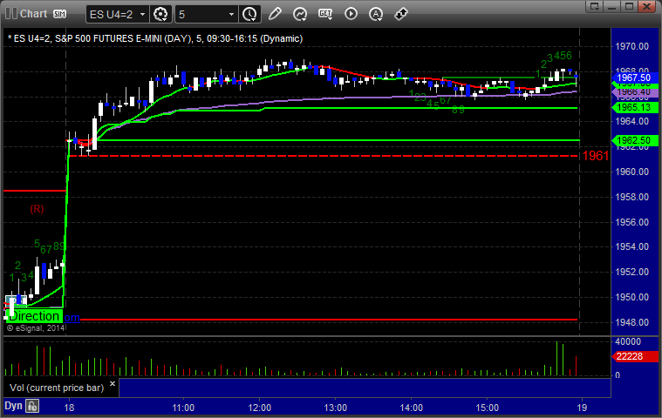Expand the ES U4=2 symbol dropdown arrow
Screen dimensions: 662x418
(x=143, y=14)
